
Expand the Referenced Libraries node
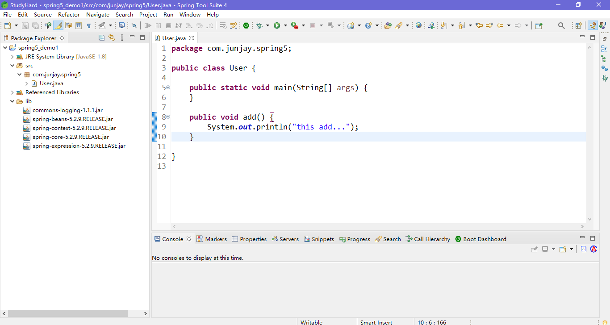(x=13, y=92)
